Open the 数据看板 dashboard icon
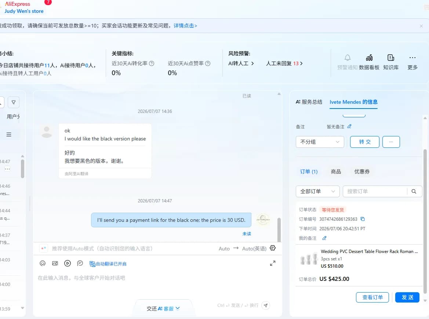Image resolution: width=429 pixels, height=319 pixels. (369, 62)
